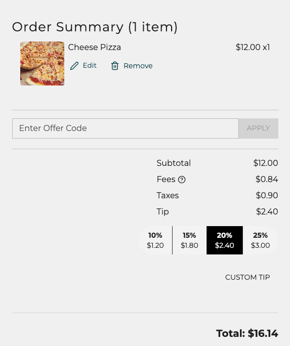Select the 20% tip option
Viewport: 290px width, 346px height.
[225, 240]
